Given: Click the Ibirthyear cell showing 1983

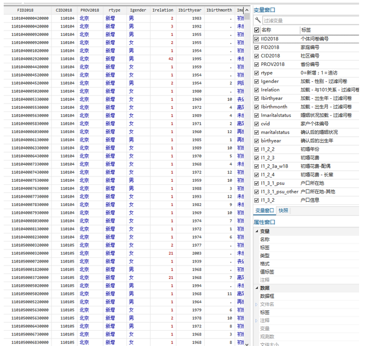Looking at the screenshot, I should point(190,18).
